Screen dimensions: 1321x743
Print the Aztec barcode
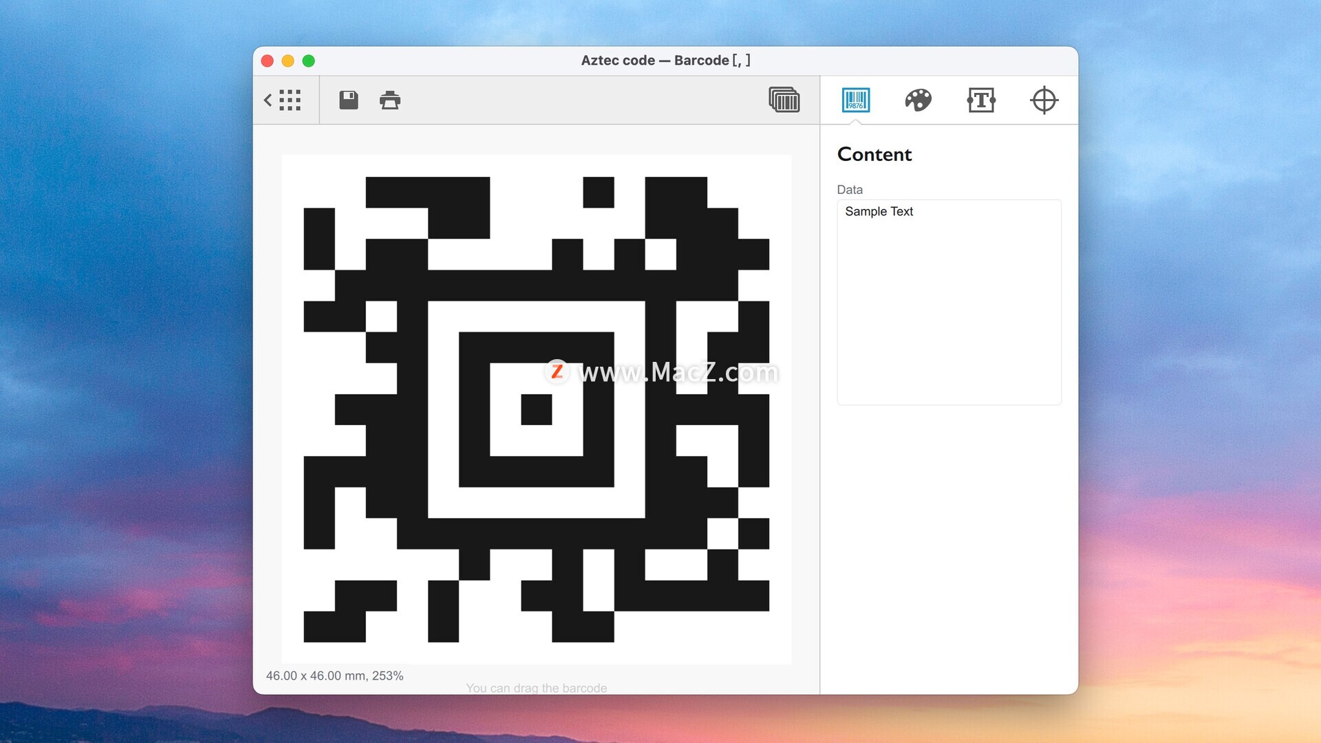click(x=390, y=100)
